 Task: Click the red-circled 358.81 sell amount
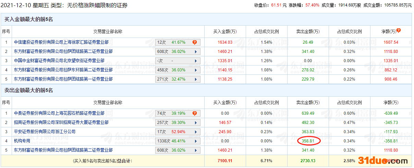pos(308,141)
